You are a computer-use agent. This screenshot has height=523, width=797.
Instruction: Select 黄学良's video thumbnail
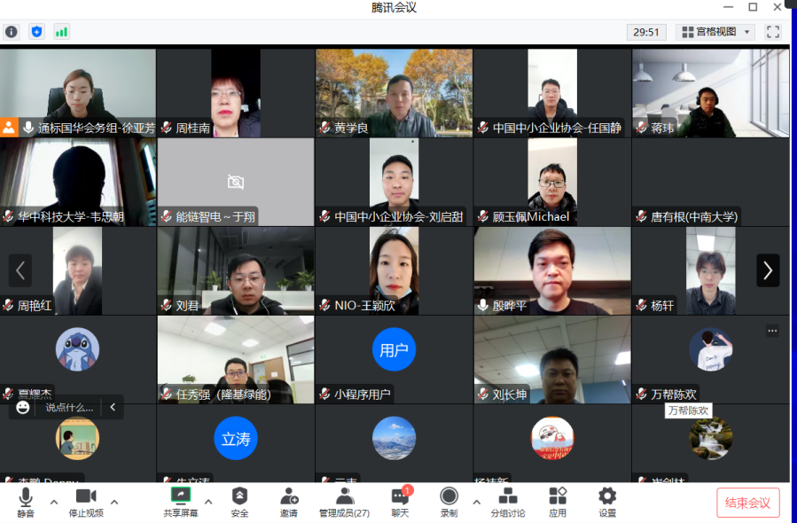pos(394,93)
